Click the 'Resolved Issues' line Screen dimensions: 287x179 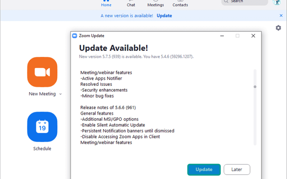(x=96, y=84)
